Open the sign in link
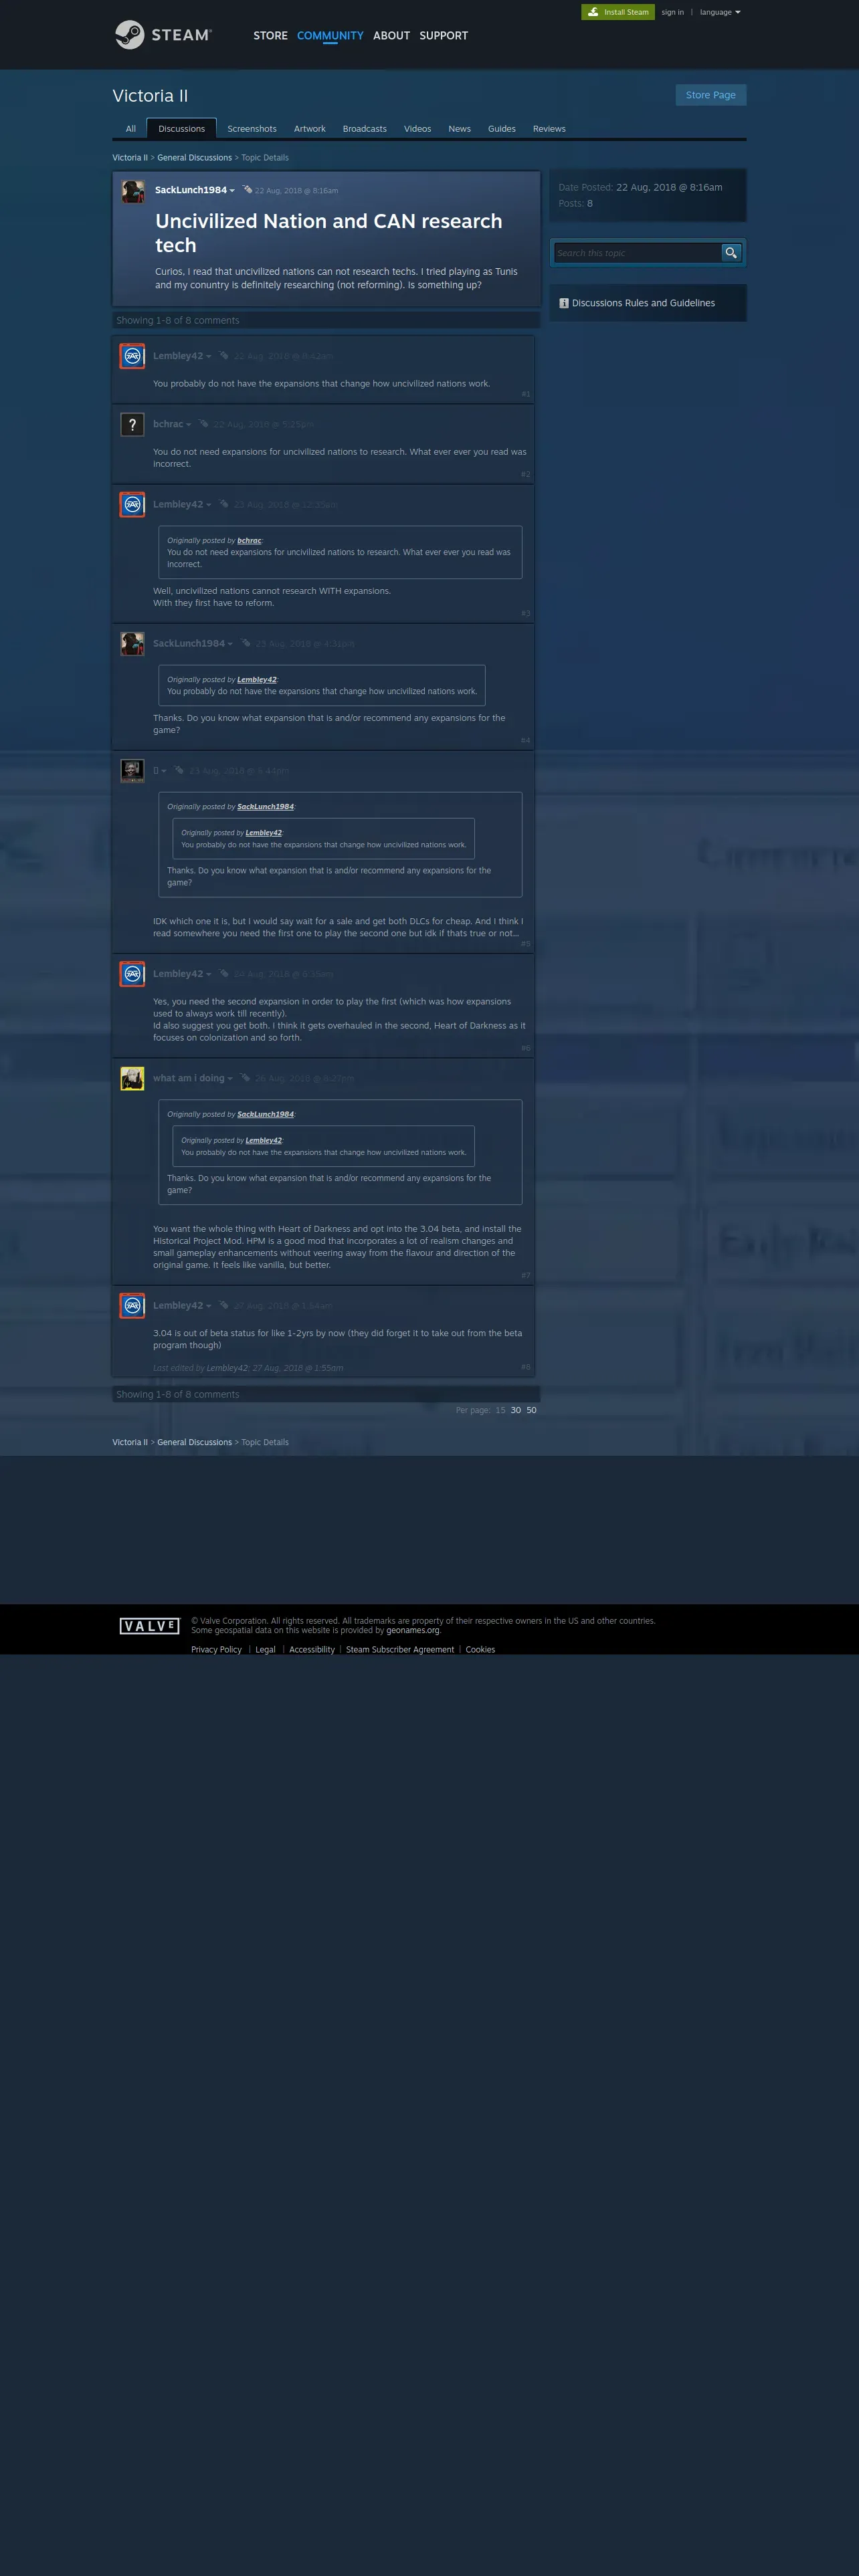Viewport: 859px width, 2576px height. pos(672,12)
